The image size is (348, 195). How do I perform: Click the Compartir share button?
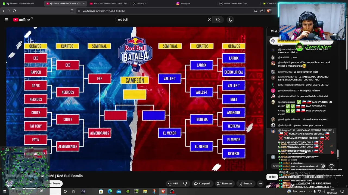[202, 183]
